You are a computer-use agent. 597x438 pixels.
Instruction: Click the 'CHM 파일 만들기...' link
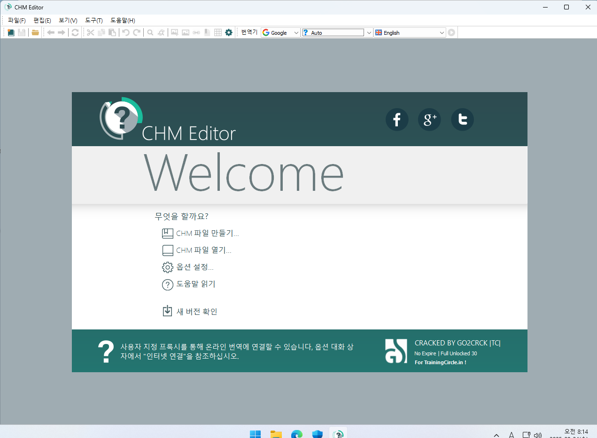pyautogui.click(x=208, y=233)
